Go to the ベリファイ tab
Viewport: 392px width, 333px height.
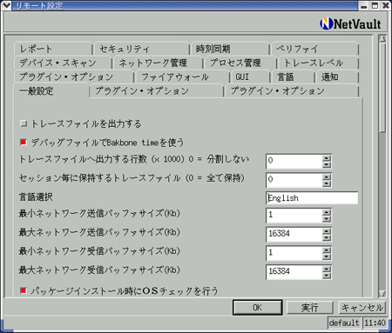(x=314, y=49)
